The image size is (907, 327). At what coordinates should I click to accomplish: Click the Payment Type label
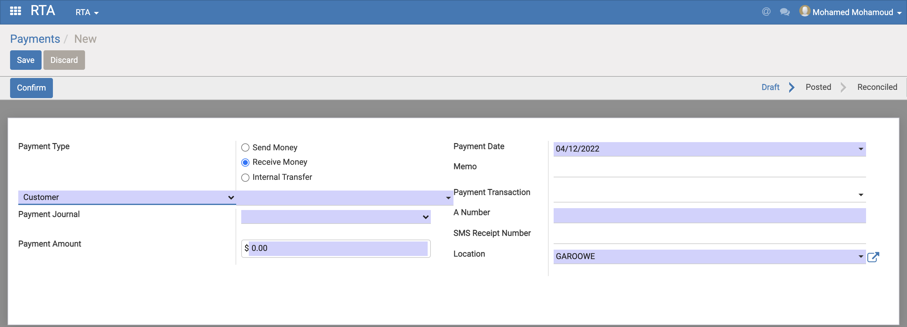click(x=44, y=147)
